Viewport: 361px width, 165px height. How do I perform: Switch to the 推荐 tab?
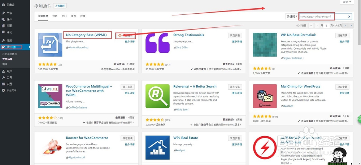point(73,16)
